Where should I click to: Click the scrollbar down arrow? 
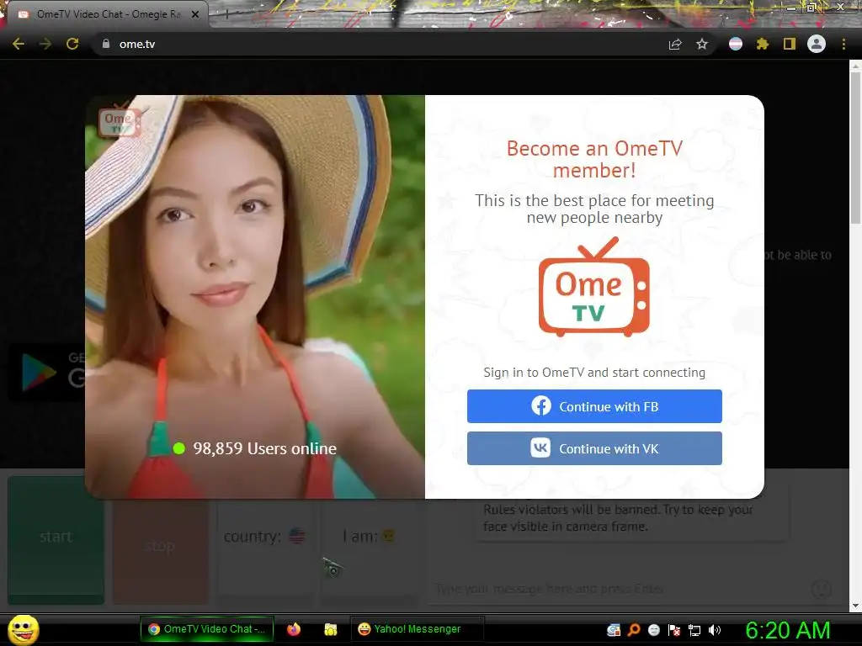tap(855, 606)
